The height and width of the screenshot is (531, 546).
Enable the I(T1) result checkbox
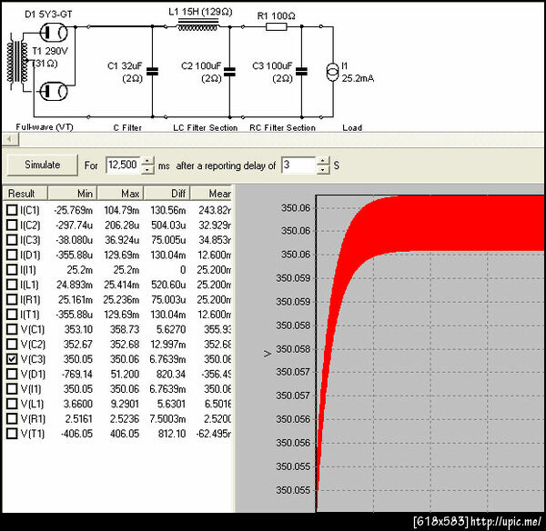tap(12, 315)
